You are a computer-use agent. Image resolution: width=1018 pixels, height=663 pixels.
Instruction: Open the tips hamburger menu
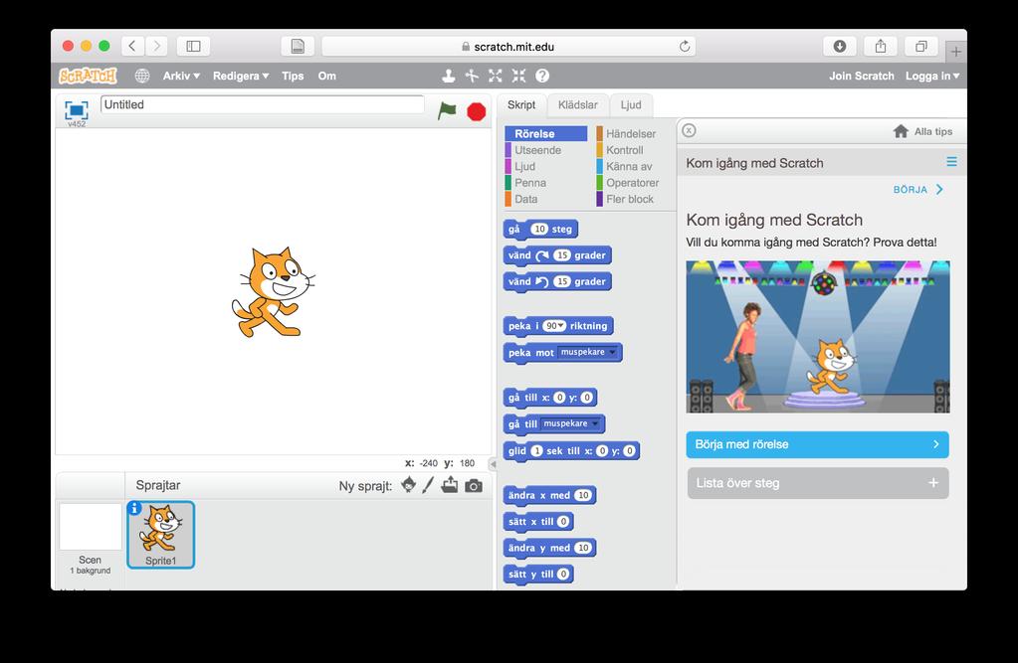(x=951, y=162)
